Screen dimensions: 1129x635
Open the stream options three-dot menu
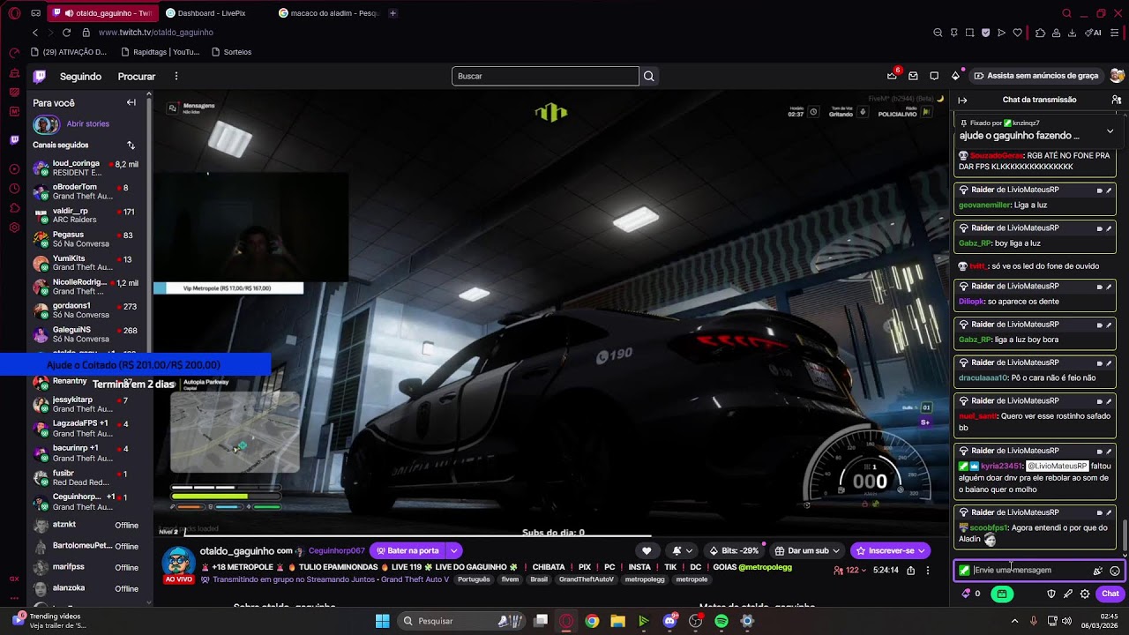pyautogui.click(x=927, y=571)
